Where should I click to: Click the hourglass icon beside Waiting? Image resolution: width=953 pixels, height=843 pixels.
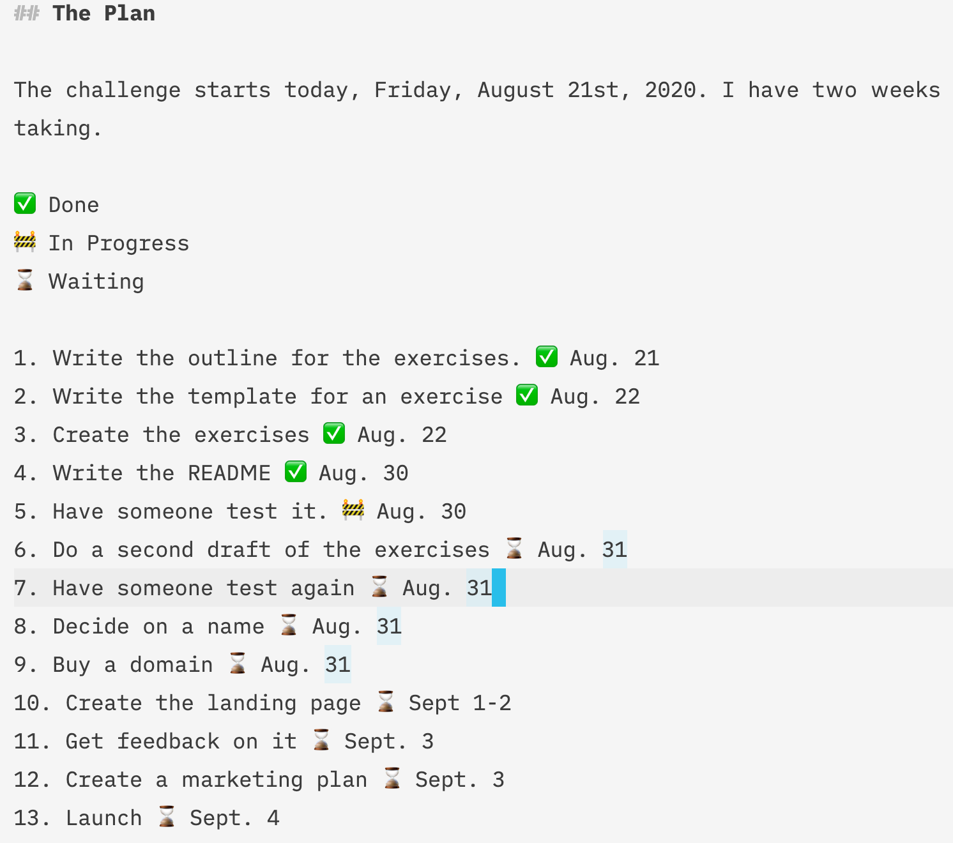25,280
